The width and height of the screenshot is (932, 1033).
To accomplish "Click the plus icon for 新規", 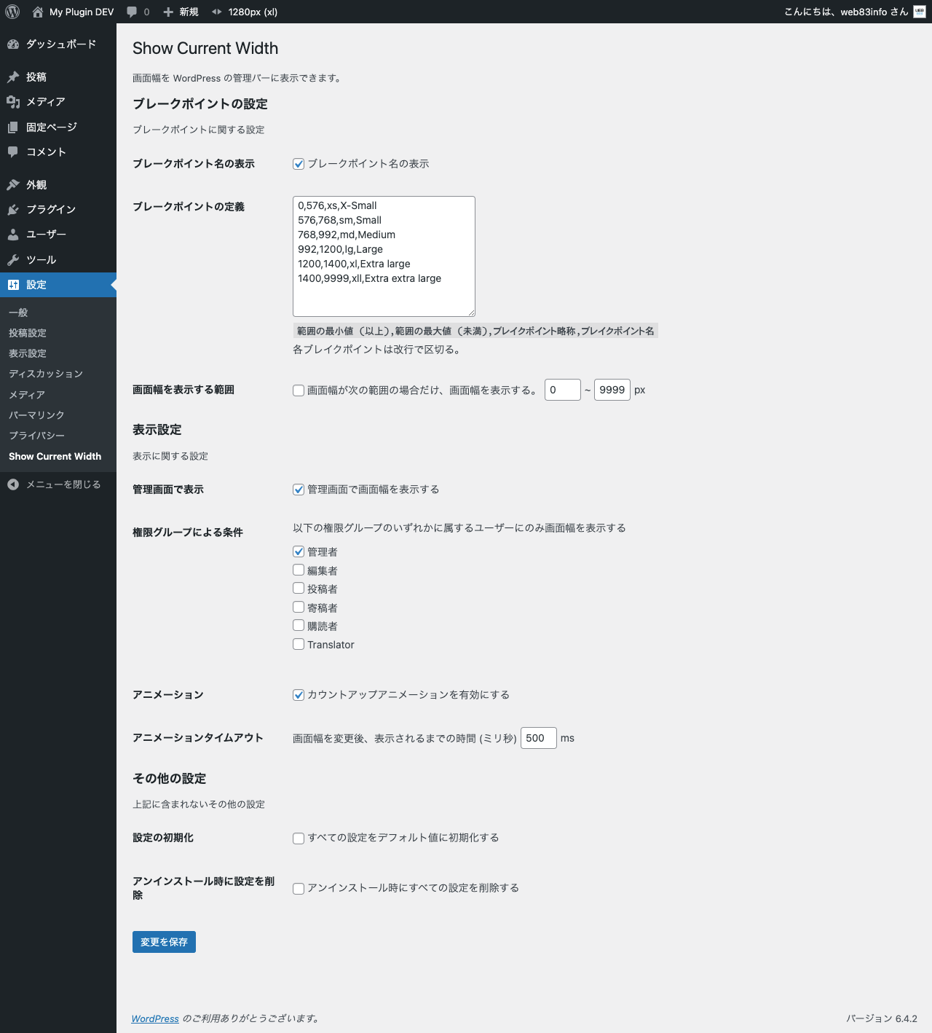I will coord(168,12).
